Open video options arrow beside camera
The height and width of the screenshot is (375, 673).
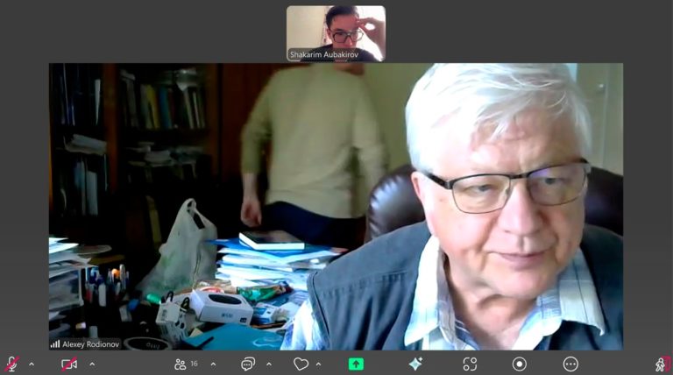tap(92, 364)
